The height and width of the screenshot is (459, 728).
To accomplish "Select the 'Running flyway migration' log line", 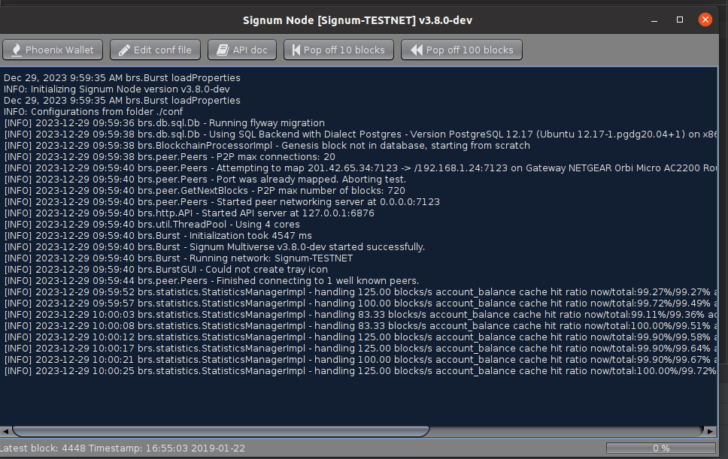I will (x=165, y=123).
